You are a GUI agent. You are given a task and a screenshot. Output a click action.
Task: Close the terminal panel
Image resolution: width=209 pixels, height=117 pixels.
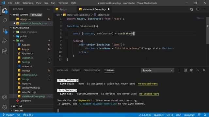204,70
